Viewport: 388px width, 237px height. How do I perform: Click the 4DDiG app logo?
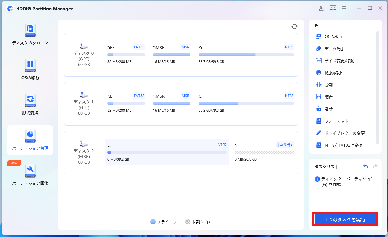click(10, 9)
